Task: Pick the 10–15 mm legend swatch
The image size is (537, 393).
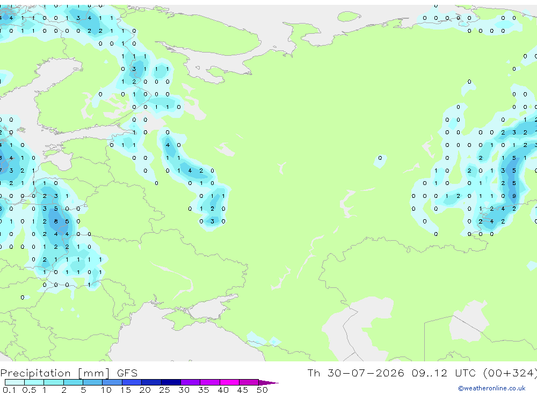Action: coord(112,382)
